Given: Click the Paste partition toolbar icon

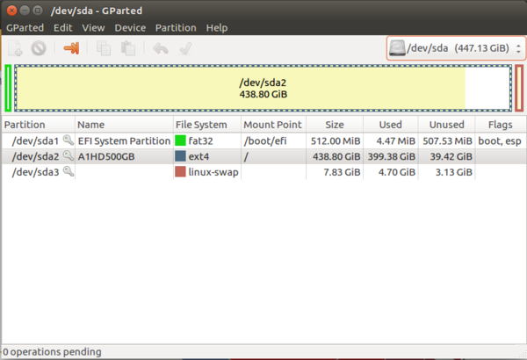Looking at the screenshot, I should coord(128,48).
